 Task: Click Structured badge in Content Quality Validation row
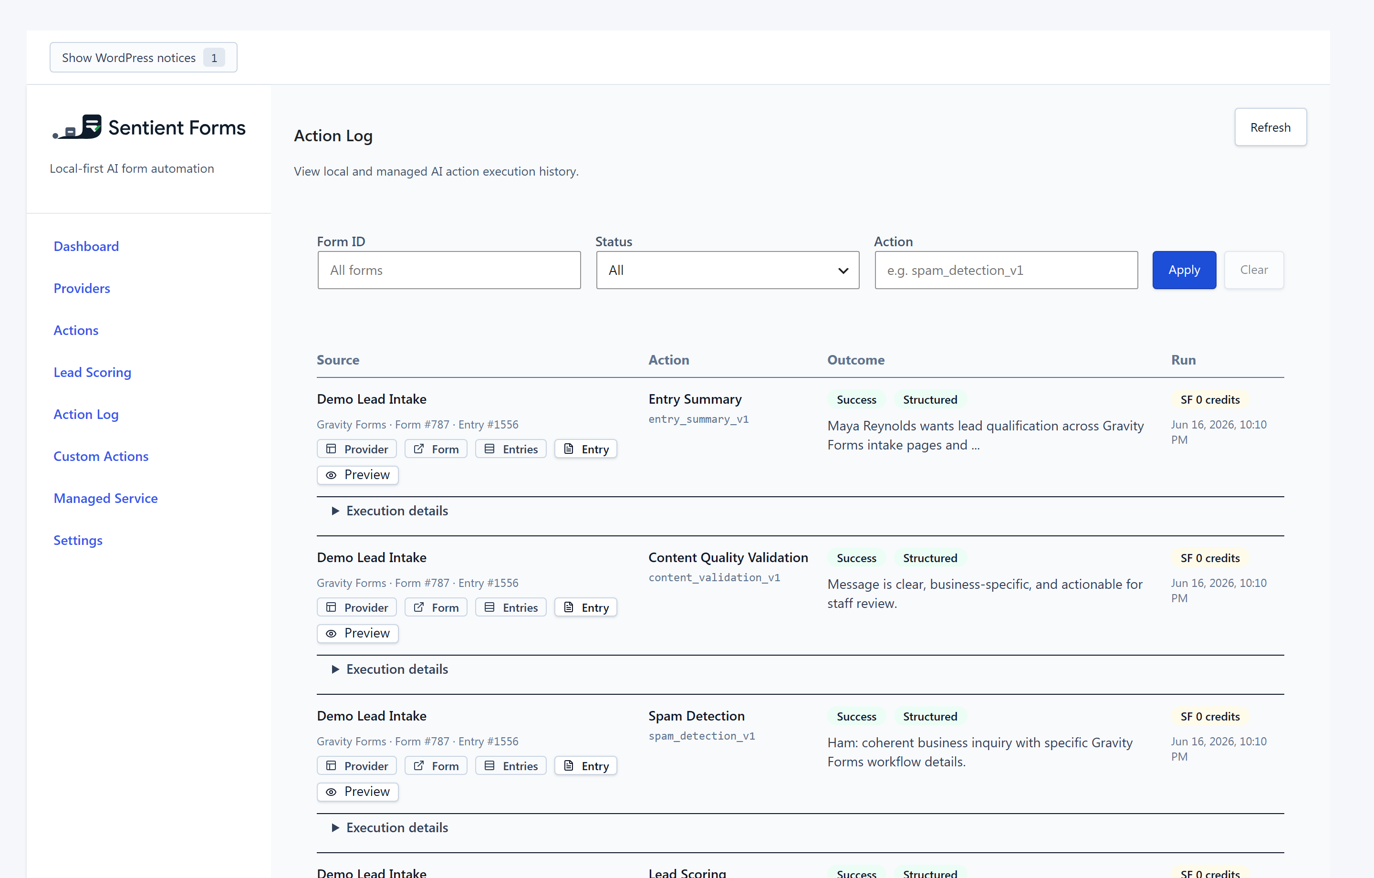[930, 558]
